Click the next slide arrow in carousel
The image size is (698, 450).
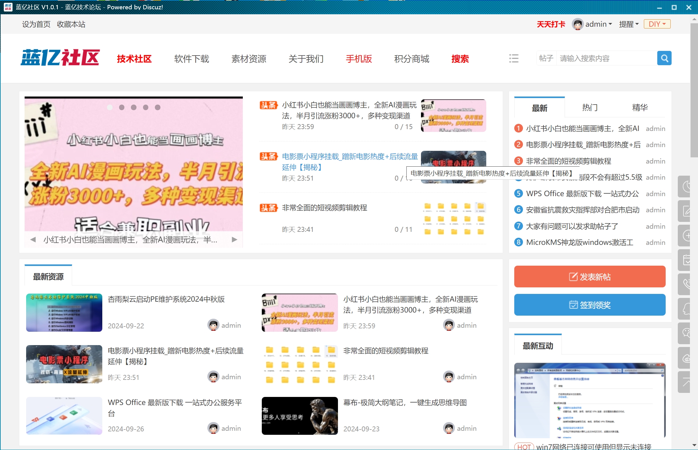click(x=234, y=240)
